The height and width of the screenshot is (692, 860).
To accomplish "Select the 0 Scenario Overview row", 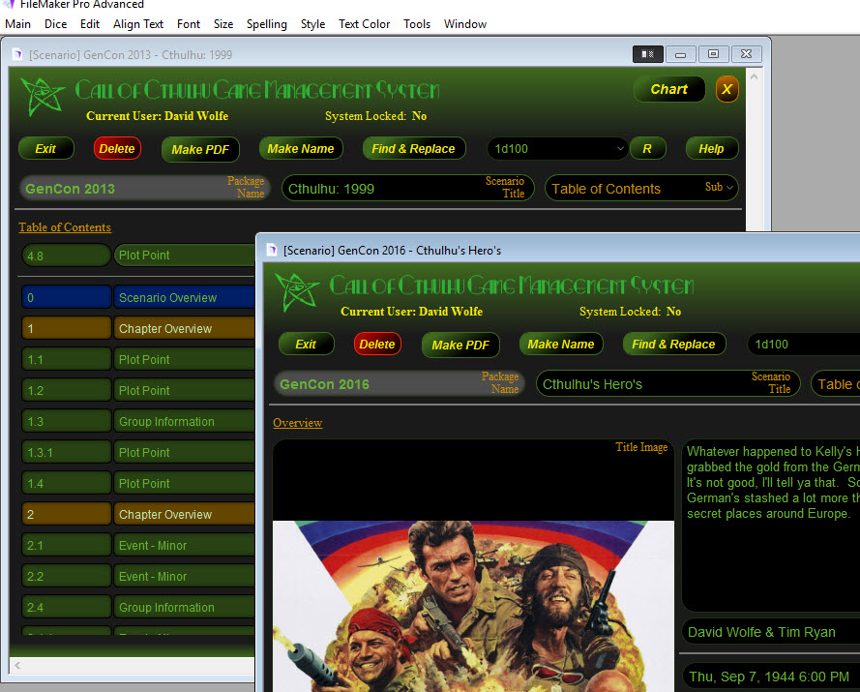I will (138, 298).
